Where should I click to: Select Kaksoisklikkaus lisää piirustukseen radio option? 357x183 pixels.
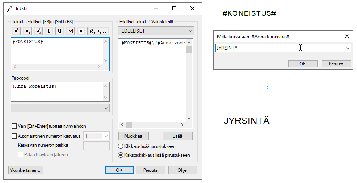coord(121,155)
